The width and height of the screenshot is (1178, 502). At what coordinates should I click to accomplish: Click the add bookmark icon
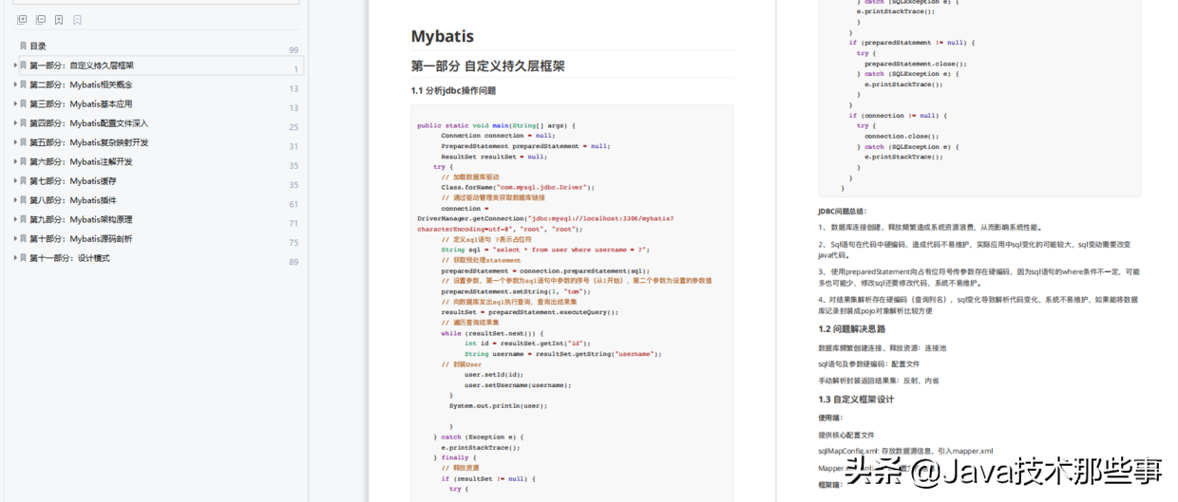pos(59,20)
